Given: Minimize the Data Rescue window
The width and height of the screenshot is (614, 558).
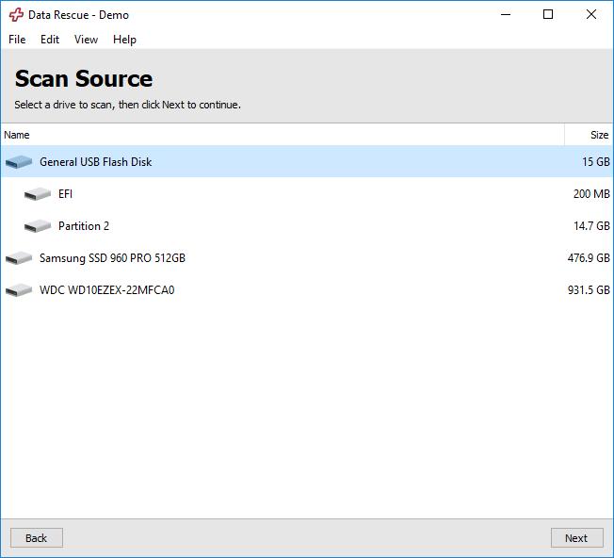Looking at the screenshot, I should 506,14.
